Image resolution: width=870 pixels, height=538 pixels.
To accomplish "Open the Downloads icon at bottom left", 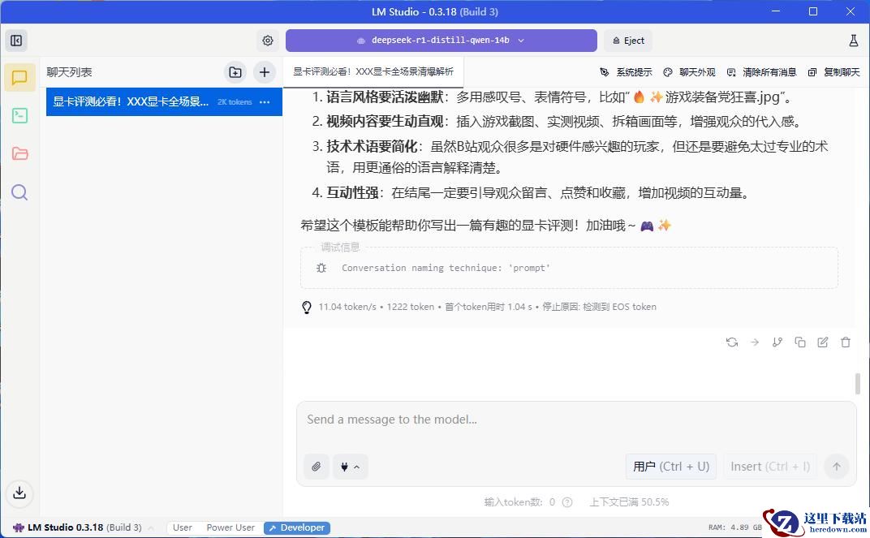I will (x=19, y=493).
